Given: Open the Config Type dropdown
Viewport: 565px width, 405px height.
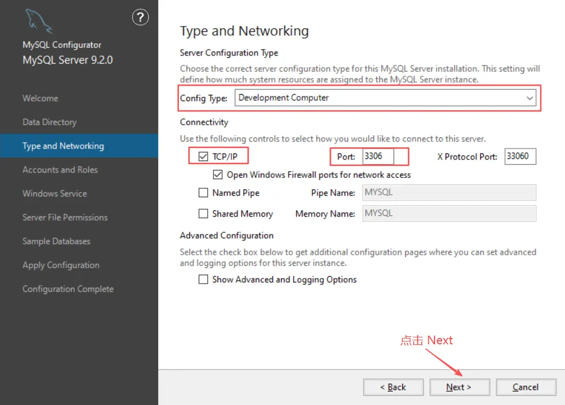Looking at the screenshot, I should (385, 98).
